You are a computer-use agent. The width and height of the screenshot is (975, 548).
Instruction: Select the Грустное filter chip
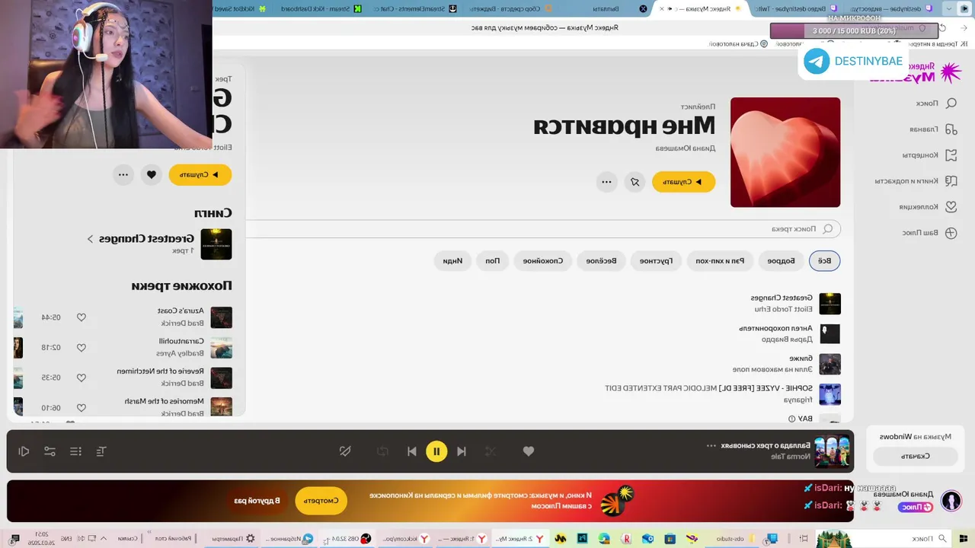tap(656, 260)
